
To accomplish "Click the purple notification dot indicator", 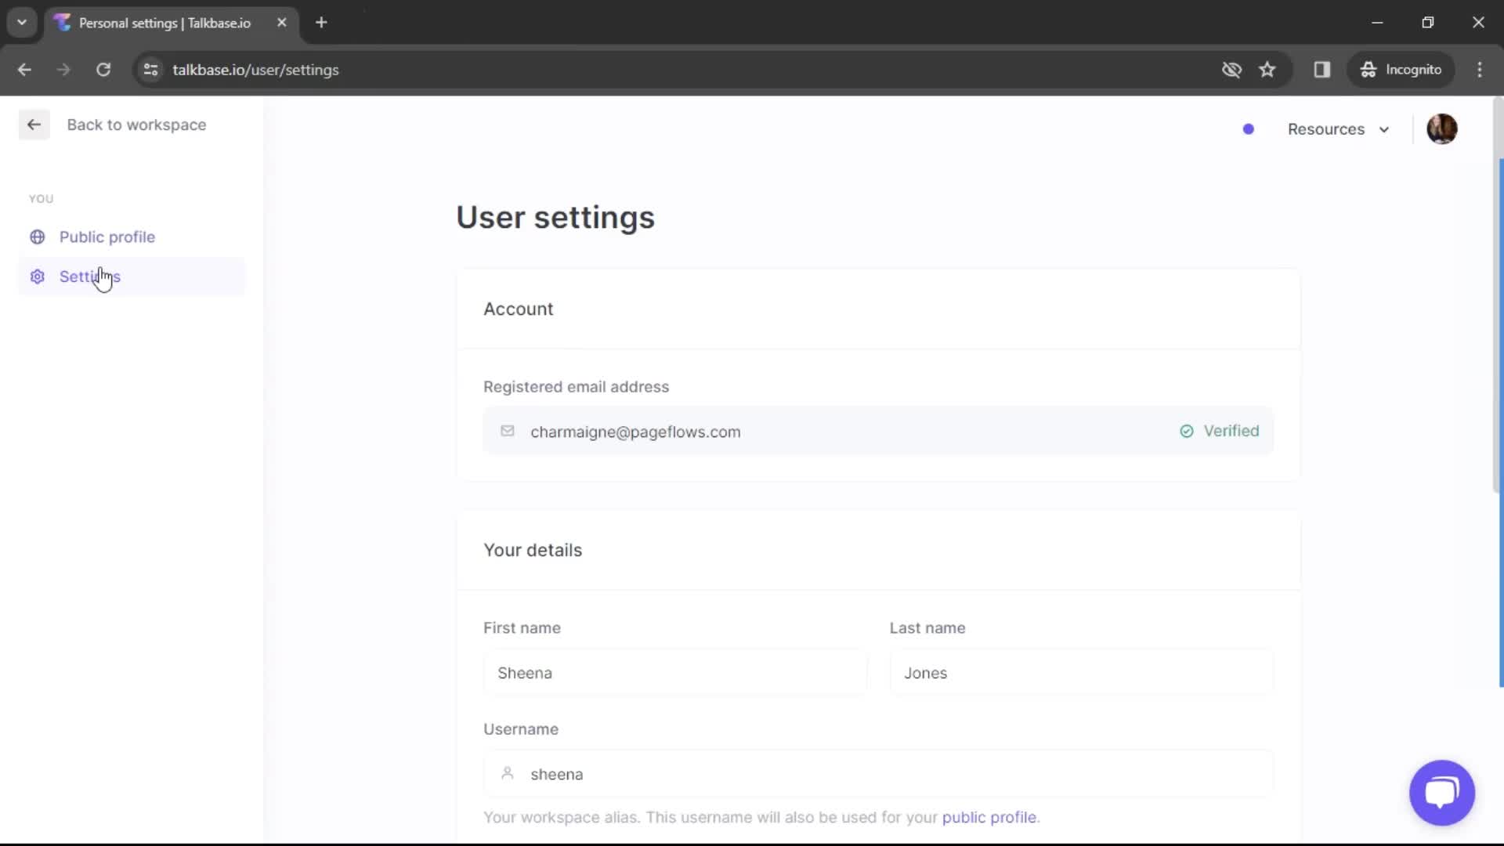I will coord(1249,129).
